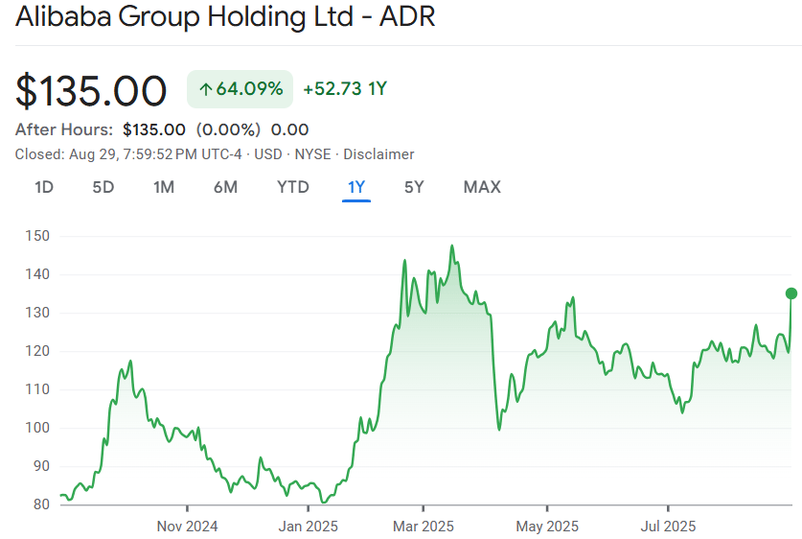Select the 1Y range tab
This screenshot has height=539, width=802.
(356, 187)
